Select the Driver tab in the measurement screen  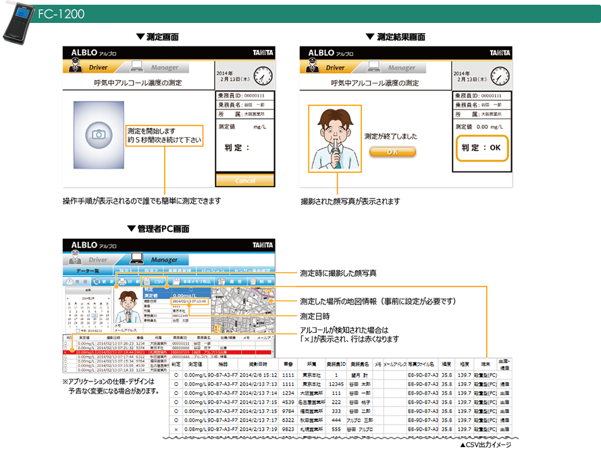click(x=90, y=67)
